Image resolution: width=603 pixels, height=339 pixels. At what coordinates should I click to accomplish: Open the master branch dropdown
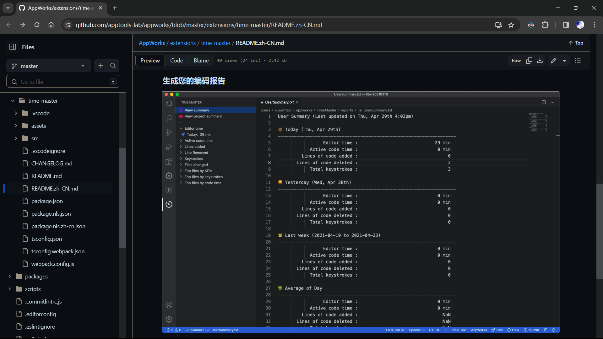(x=48, y=66)
